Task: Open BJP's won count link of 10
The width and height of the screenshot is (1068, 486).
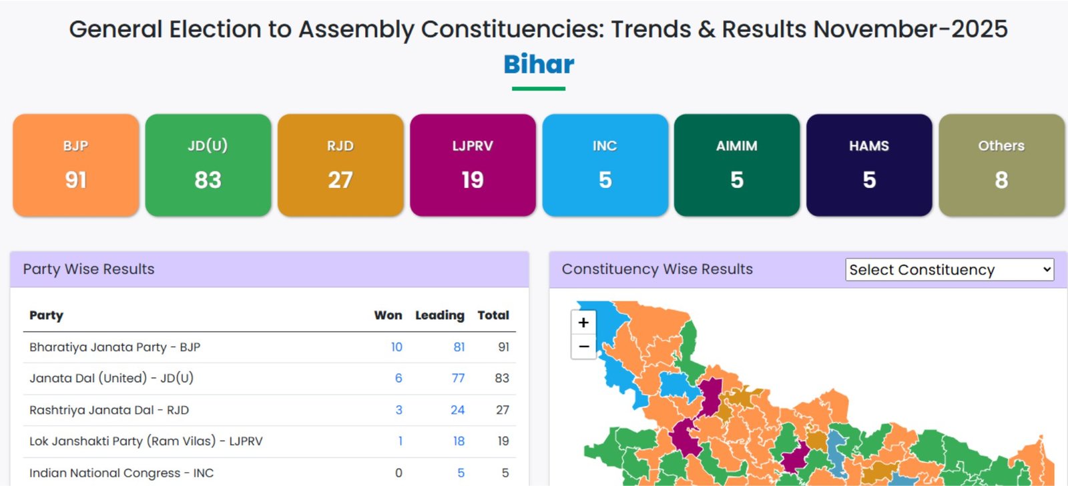Action: 396,347
